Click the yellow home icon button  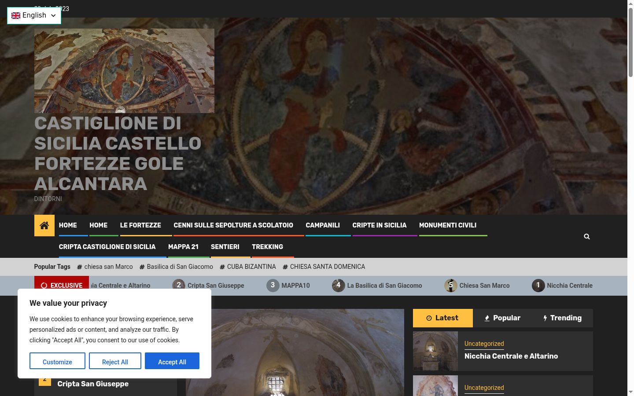[x=44, y=226]
